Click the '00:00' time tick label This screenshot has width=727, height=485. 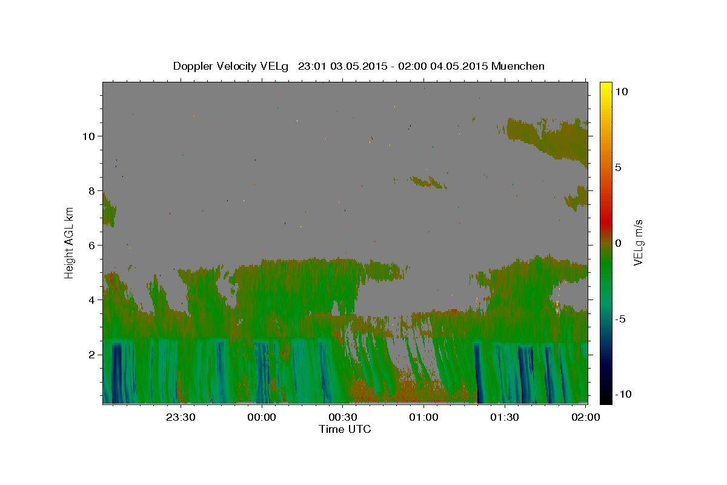coord(262,417)
